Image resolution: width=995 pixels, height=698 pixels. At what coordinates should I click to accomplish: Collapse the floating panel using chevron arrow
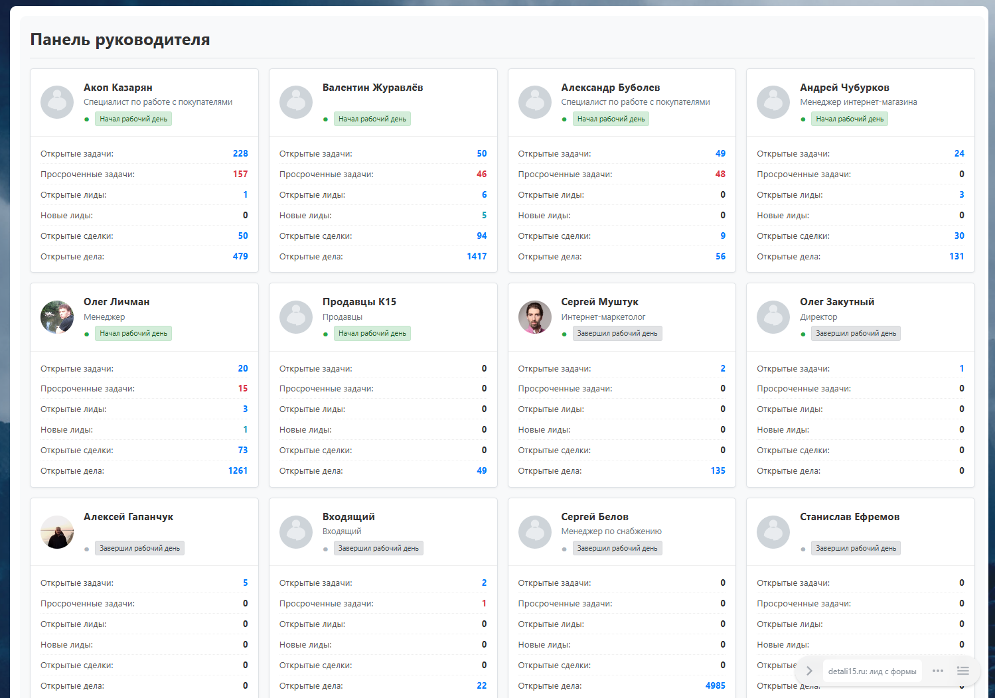809,671
